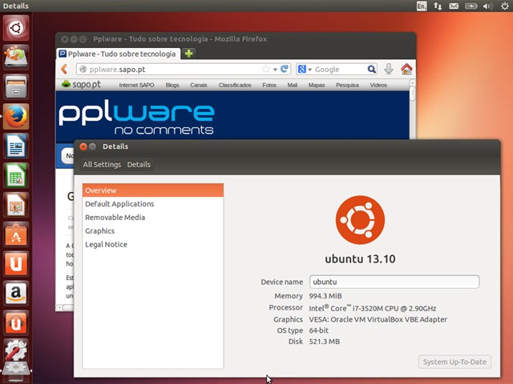The image size is (513, 384).
Task: Open Mapas link in sapo toolbar
Action: tap(317, 85)
